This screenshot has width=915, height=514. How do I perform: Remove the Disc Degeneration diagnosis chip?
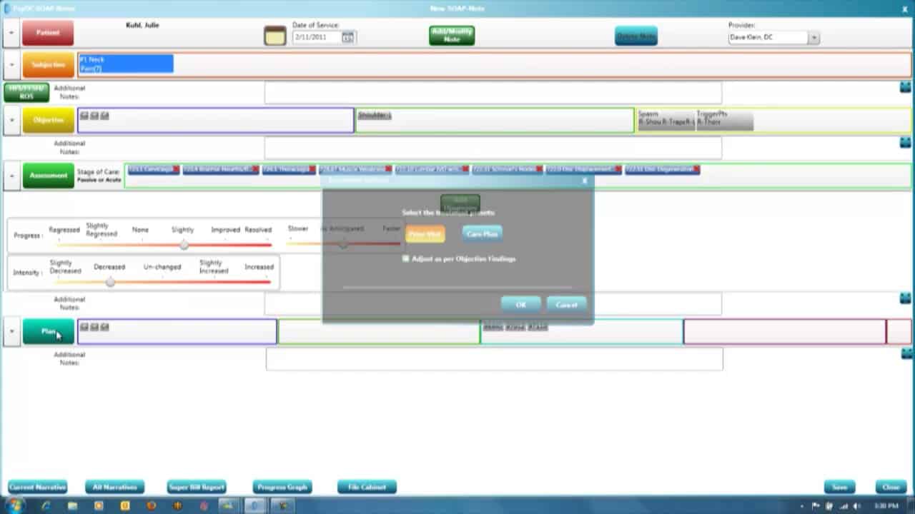pos(696,169)
